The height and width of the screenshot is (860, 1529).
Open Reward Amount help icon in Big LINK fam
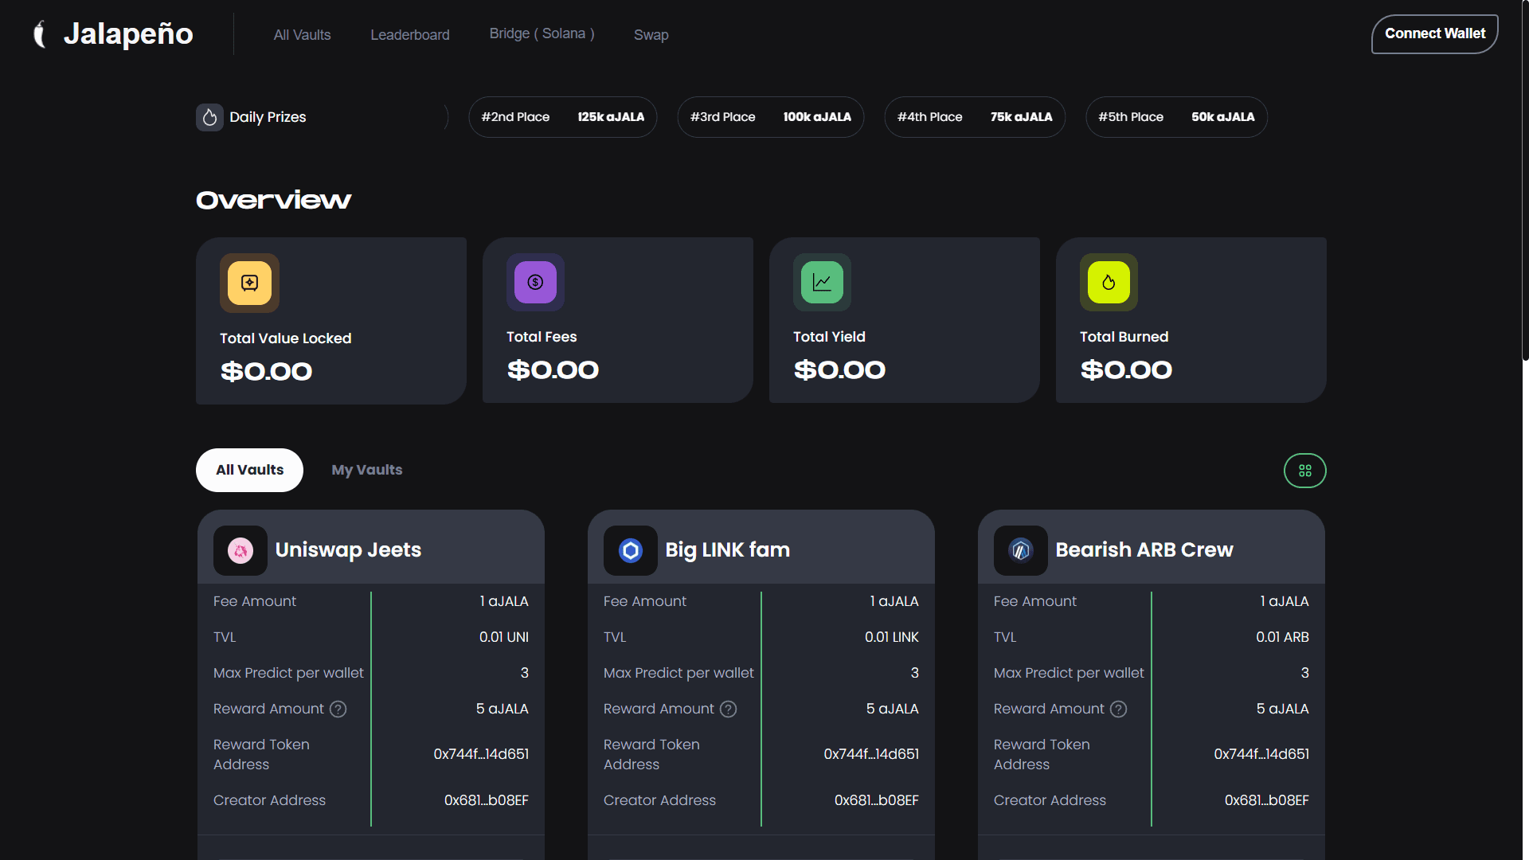[729, 709]
